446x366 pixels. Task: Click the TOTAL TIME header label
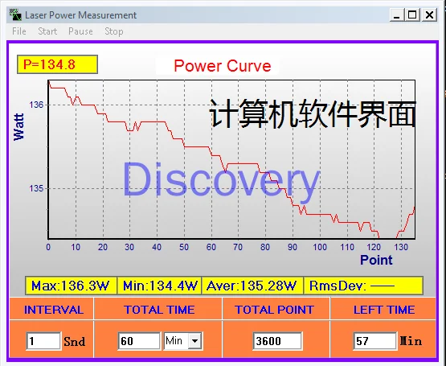pyautogui.click(x=159, y=310)
